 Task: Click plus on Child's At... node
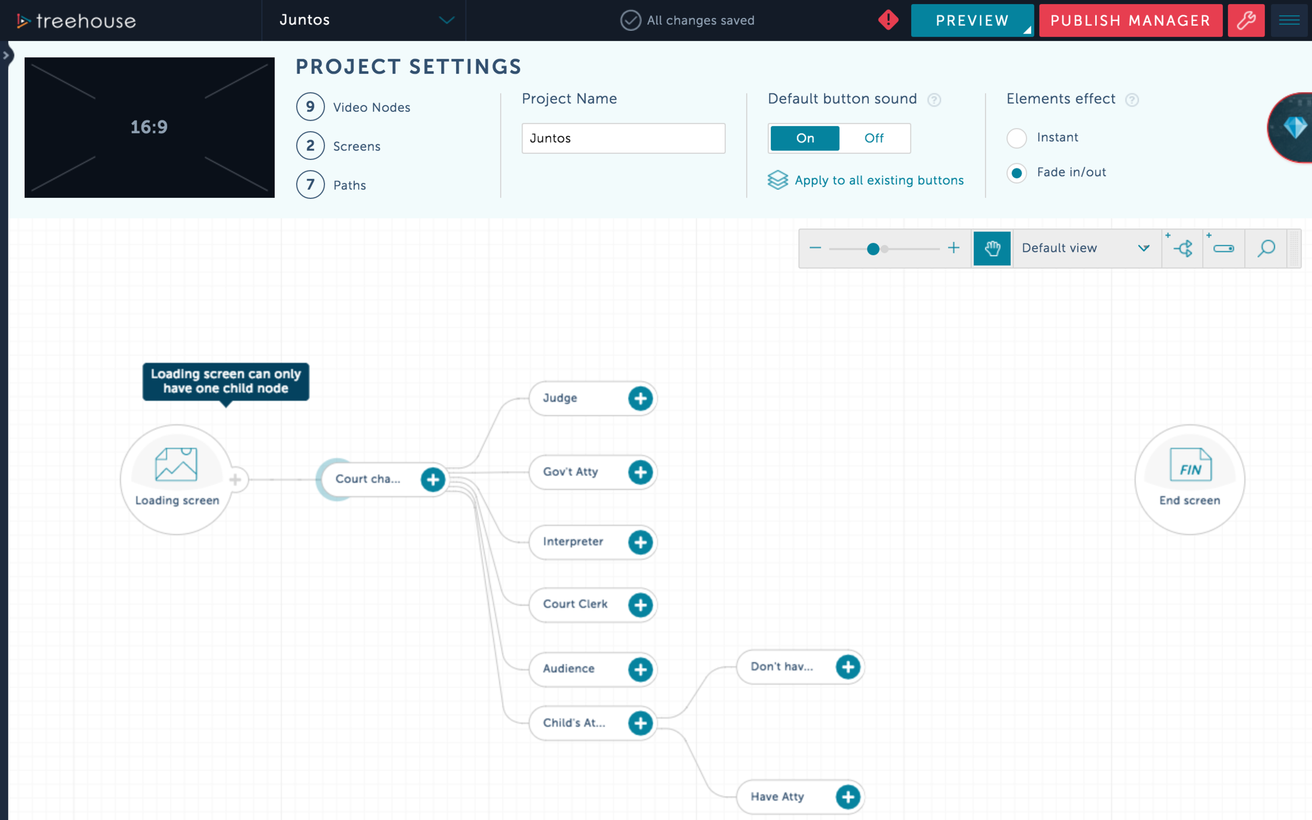(x=640, y=723)
